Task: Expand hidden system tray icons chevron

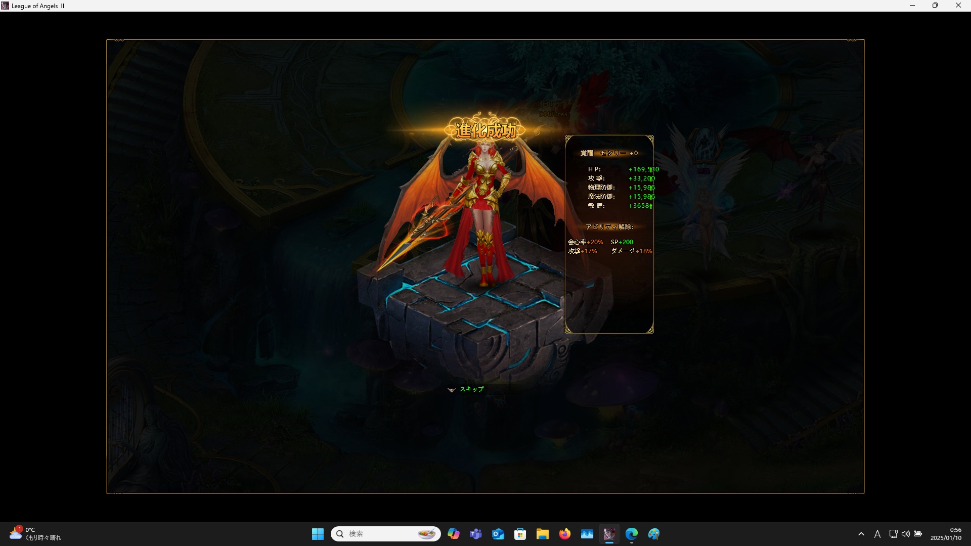Action: pyautogui.click(x=861, y=534)
